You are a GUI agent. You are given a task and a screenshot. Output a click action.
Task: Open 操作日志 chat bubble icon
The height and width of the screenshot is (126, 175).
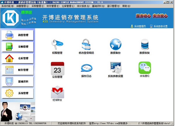point(86,68)
